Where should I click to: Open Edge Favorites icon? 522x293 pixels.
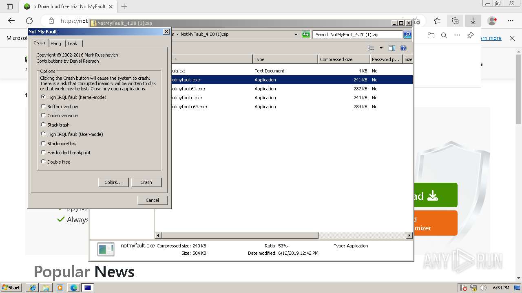point(437,21)
